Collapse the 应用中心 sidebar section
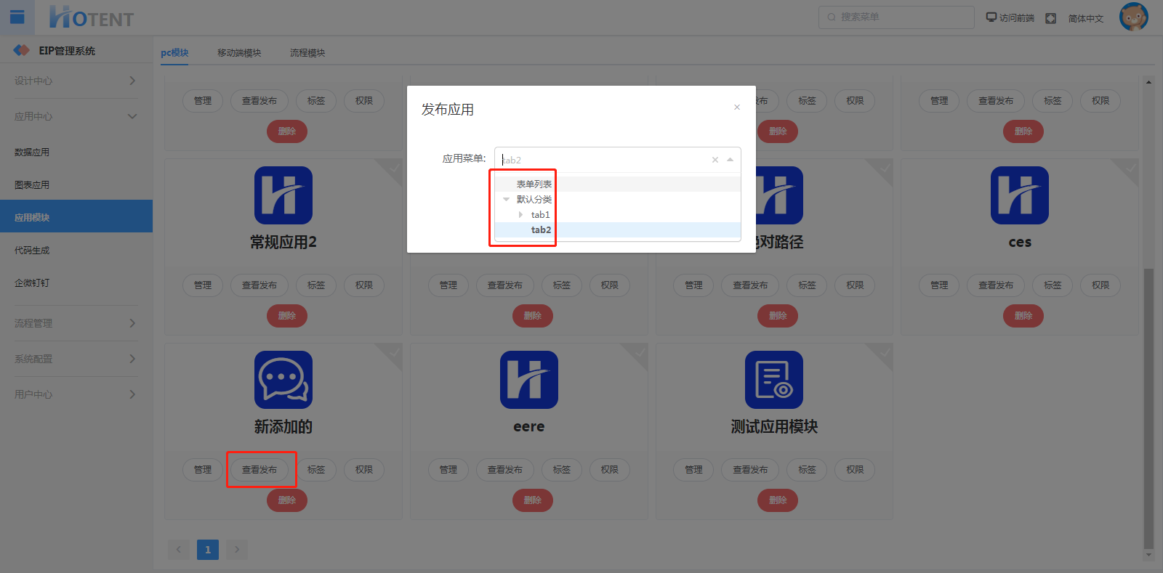 pos(76,116)
